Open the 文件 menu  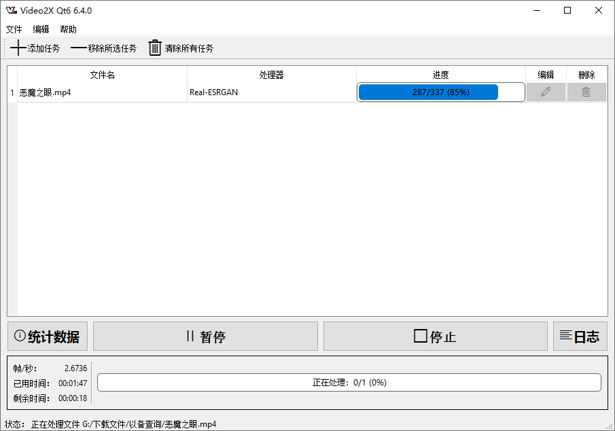(x=14, y=29)
